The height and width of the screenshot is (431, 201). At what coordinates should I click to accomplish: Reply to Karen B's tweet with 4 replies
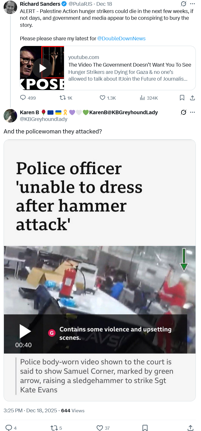coord(9,428)
